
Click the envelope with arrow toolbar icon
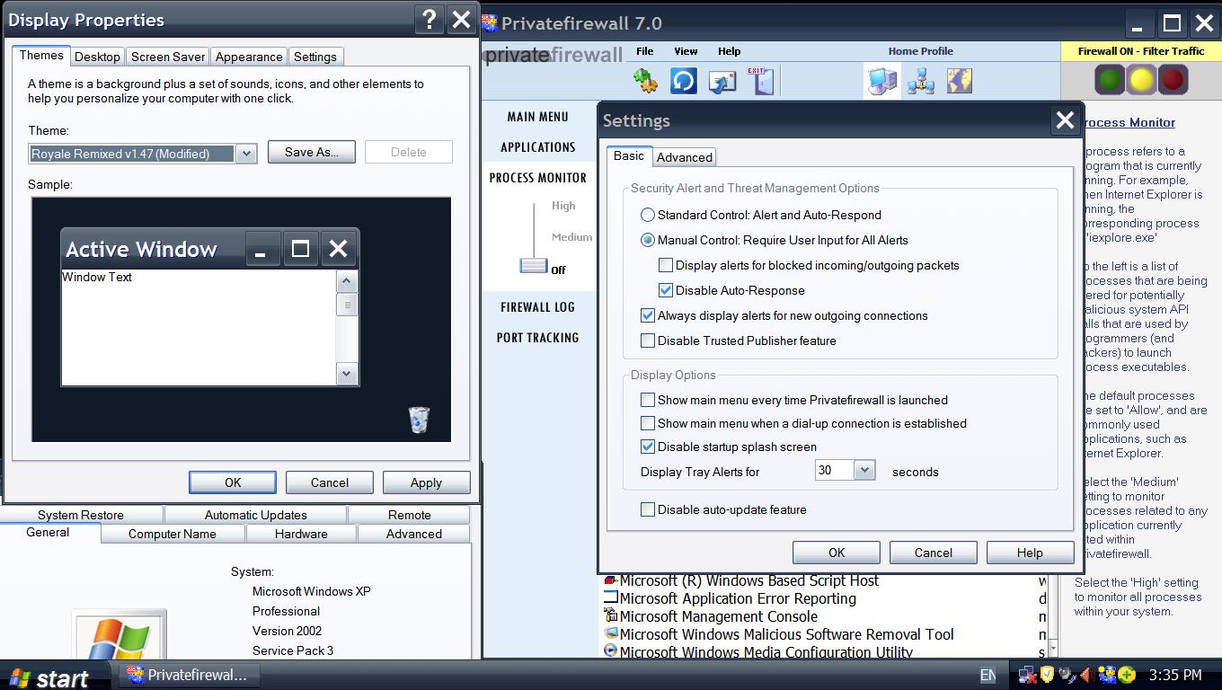point(722,81)
